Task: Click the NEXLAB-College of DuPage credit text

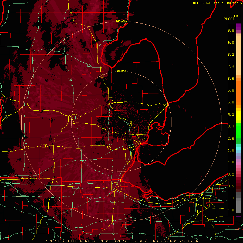Action: click(x=216, y=3)
